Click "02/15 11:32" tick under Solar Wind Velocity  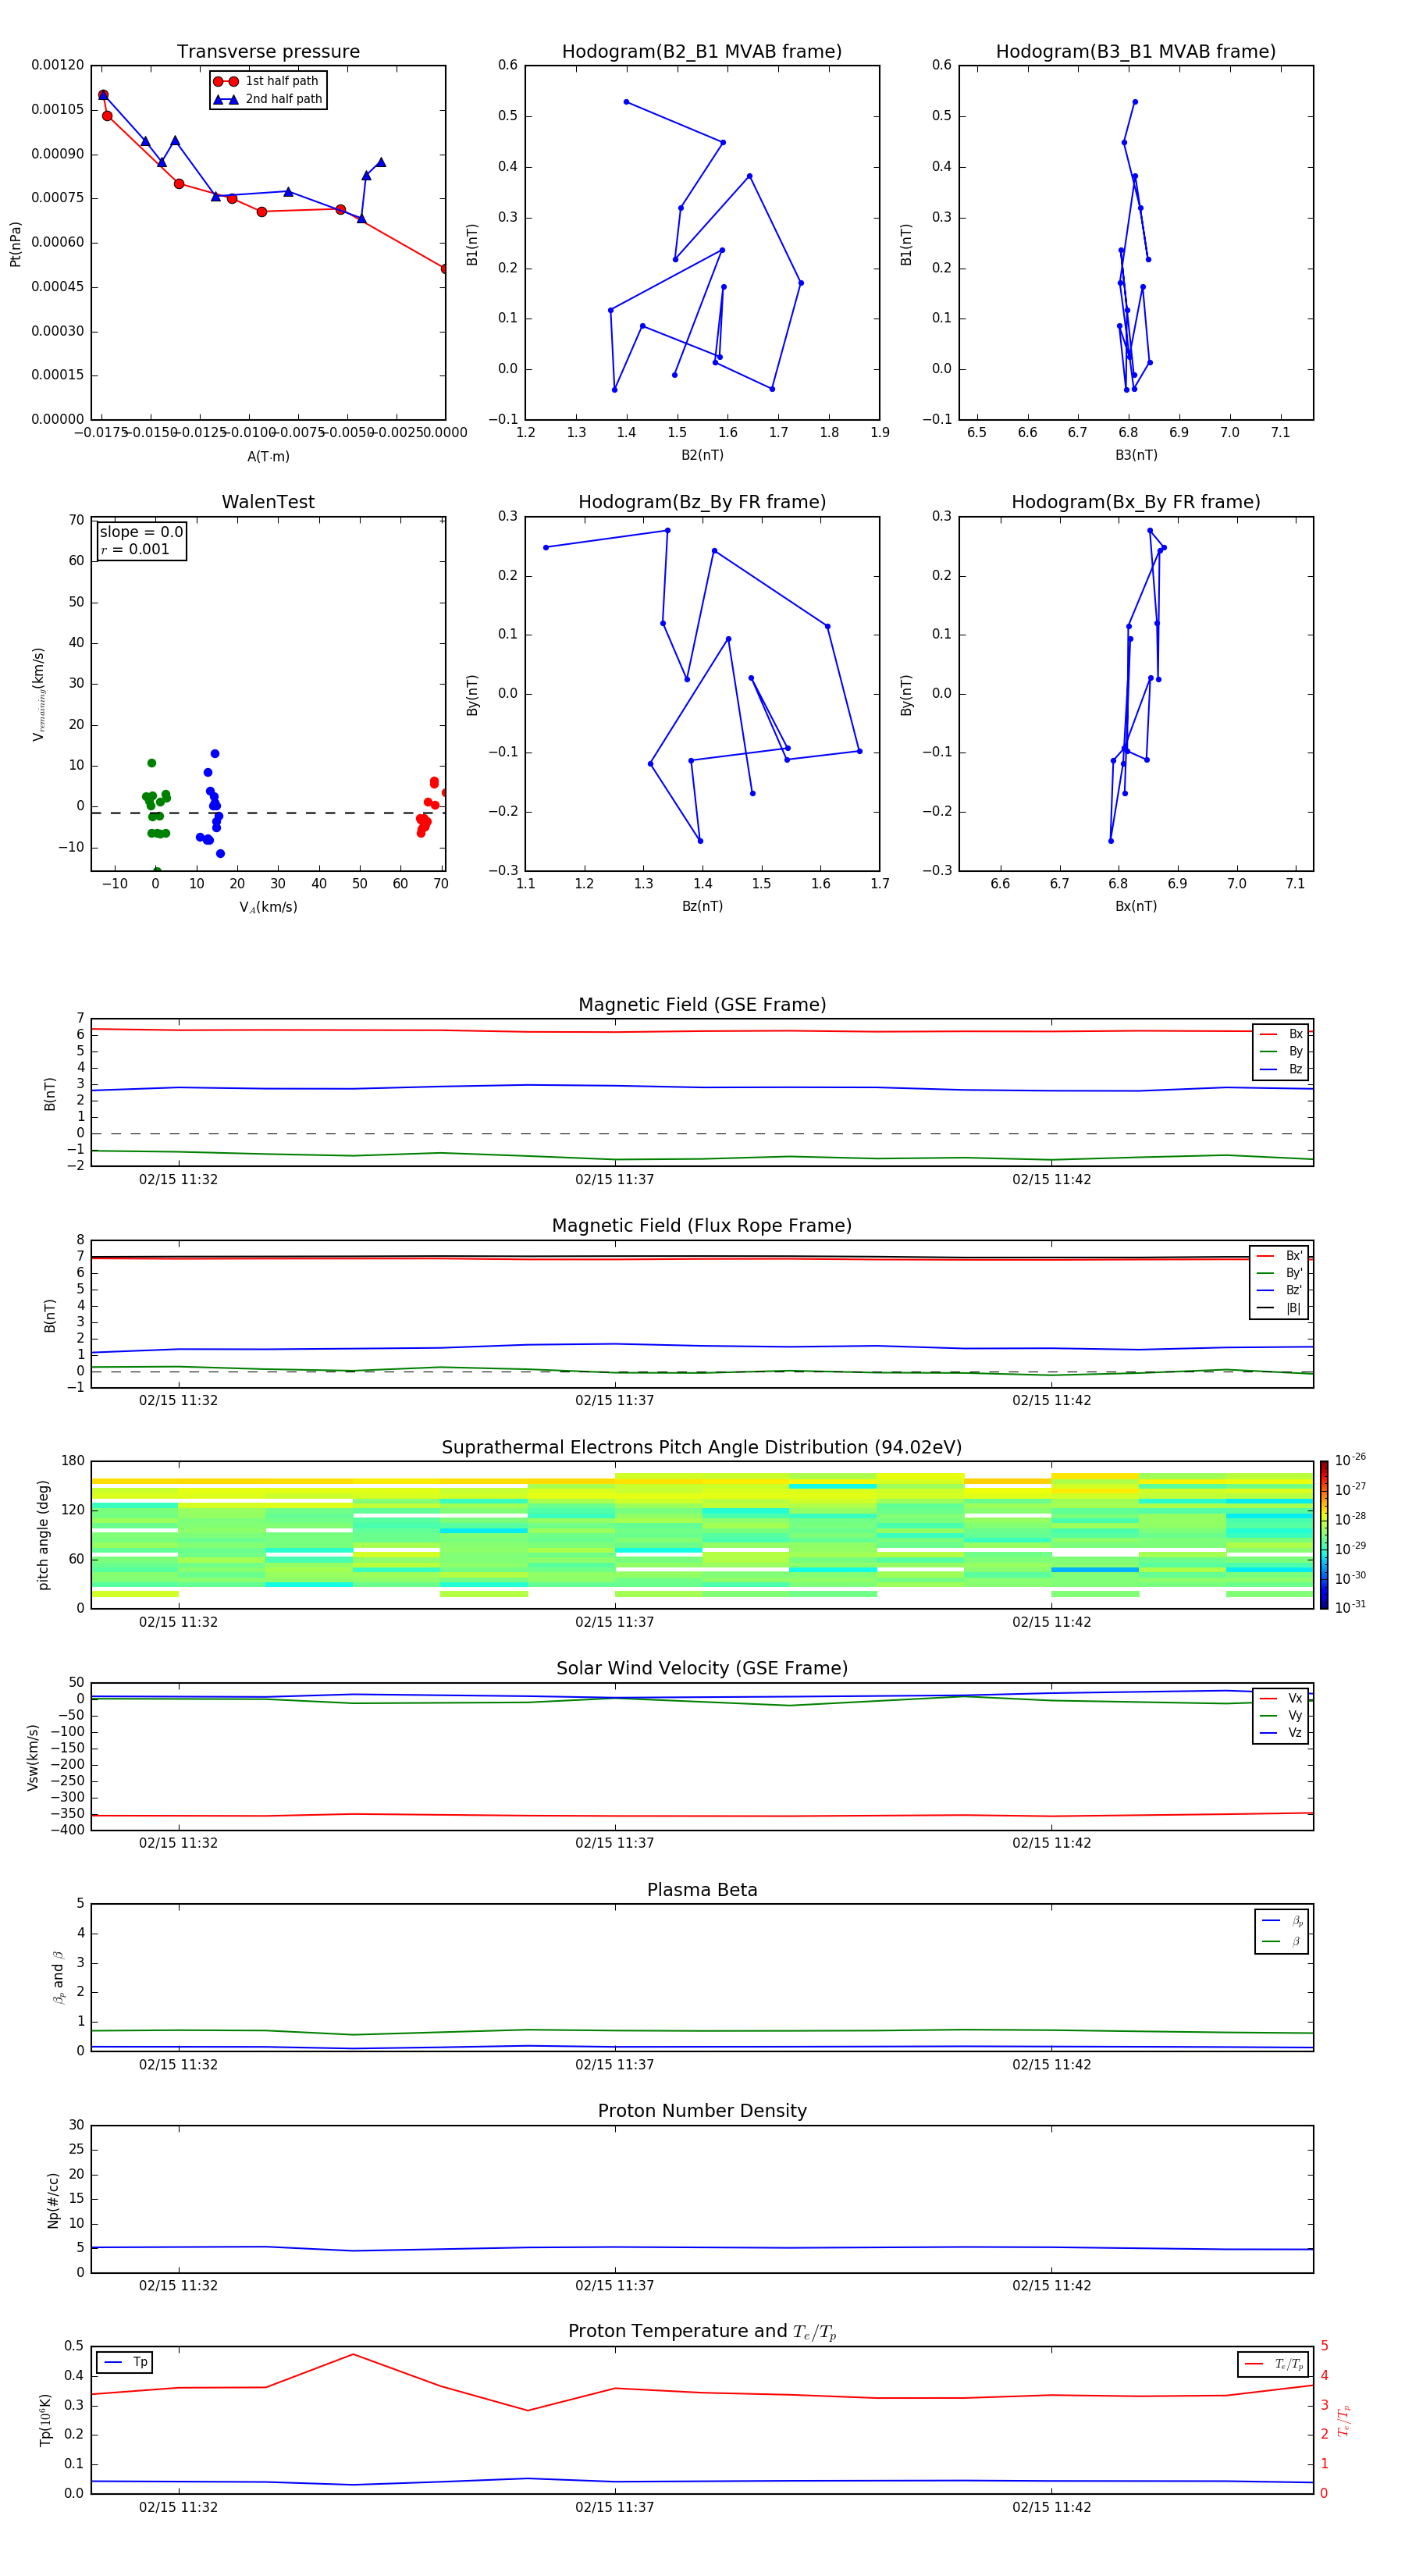point(178,1843)
